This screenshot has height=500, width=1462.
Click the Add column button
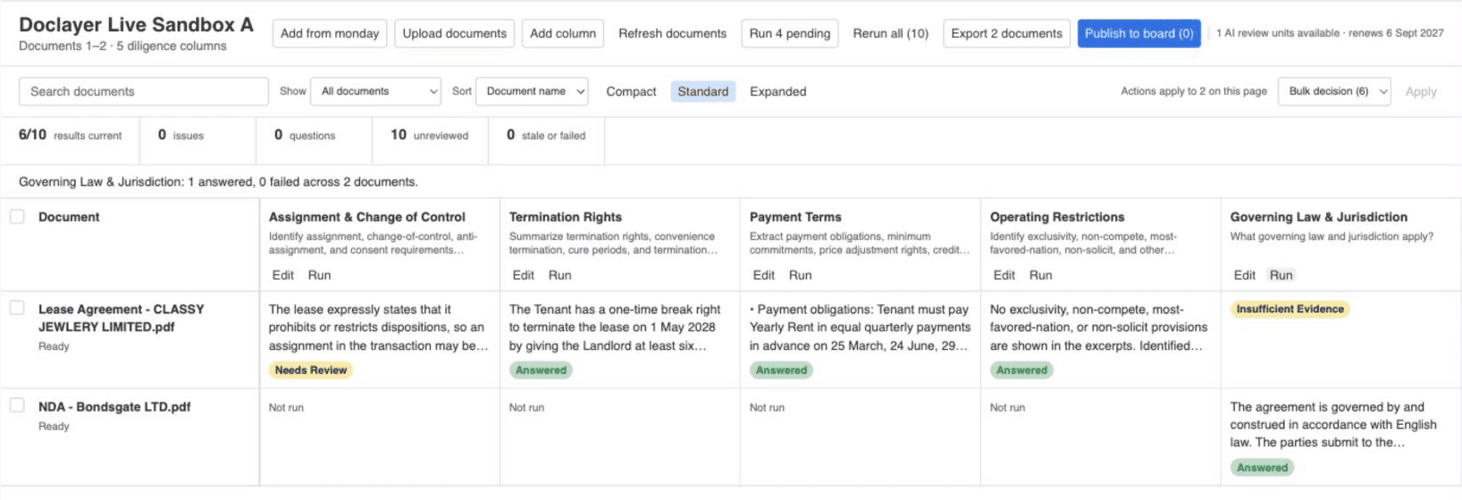click(x=563, y=34)
